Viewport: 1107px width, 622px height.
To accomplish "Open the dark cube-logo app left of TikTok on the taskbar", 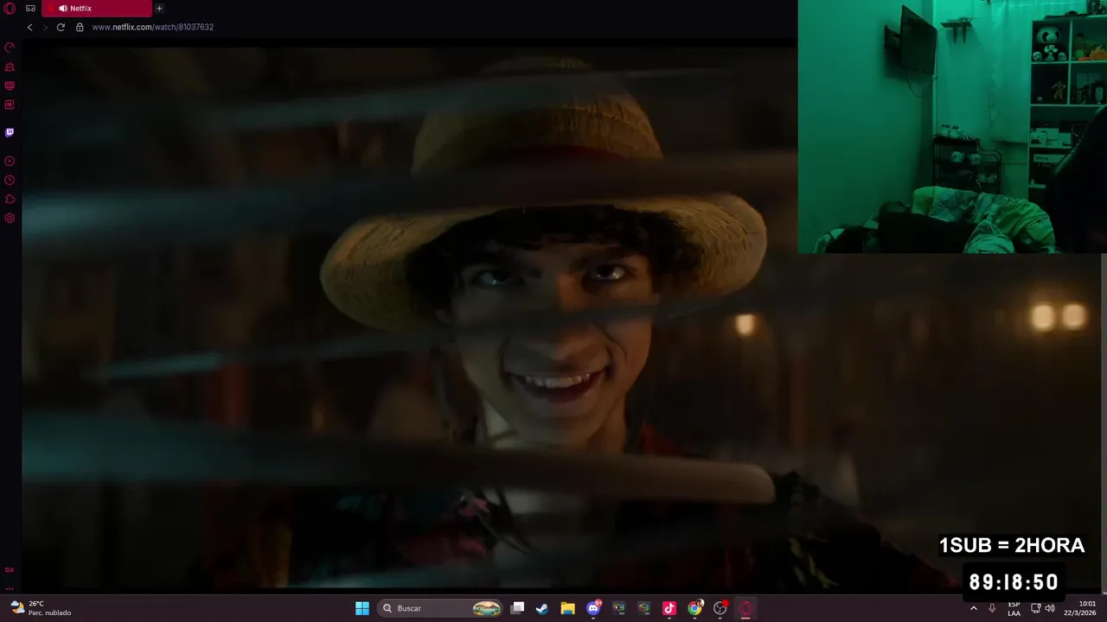I will click(x=643, y=608).
